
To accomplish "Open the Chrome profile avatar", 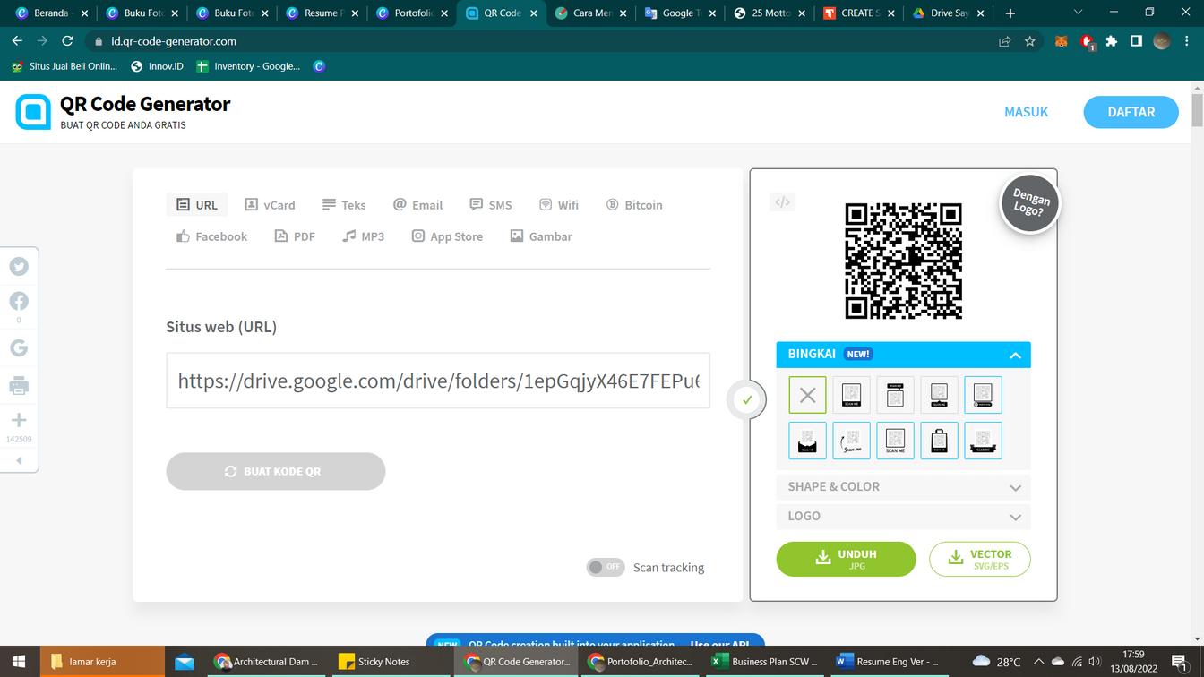I will [1162, 41].
